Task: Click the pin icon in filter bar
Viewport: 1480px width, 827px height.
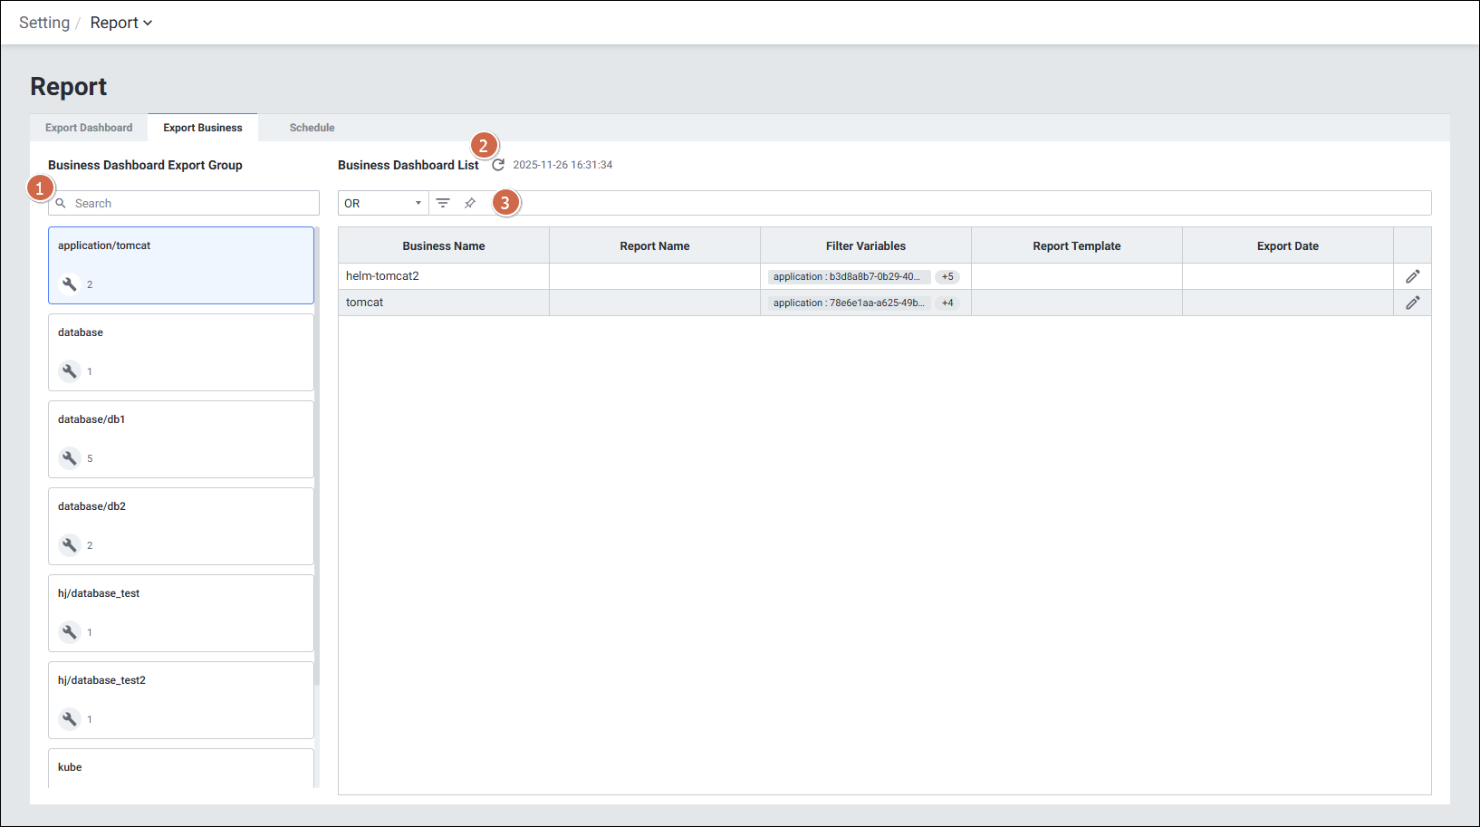Action: point(470,203)
